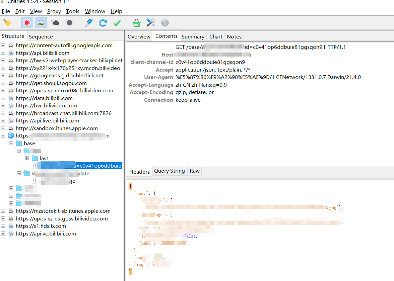Screen dimensions: 394x281
Task: Expand content-autofill.googleapis.com node
Action: tap(3, 45)
